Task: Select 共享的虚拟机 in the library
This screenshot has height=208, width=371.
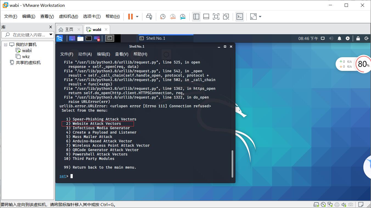Action: 28,63
